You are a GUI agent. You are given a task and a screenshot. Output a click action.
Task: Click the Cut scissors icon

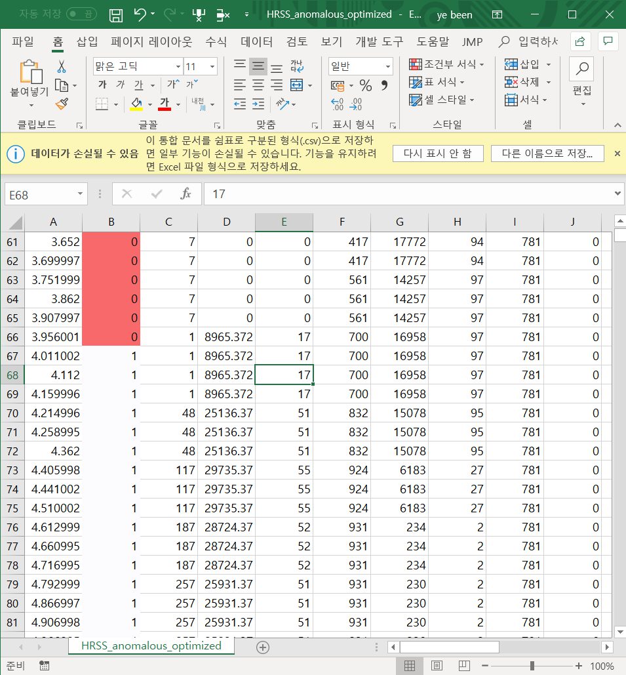(x=62, y=66)
